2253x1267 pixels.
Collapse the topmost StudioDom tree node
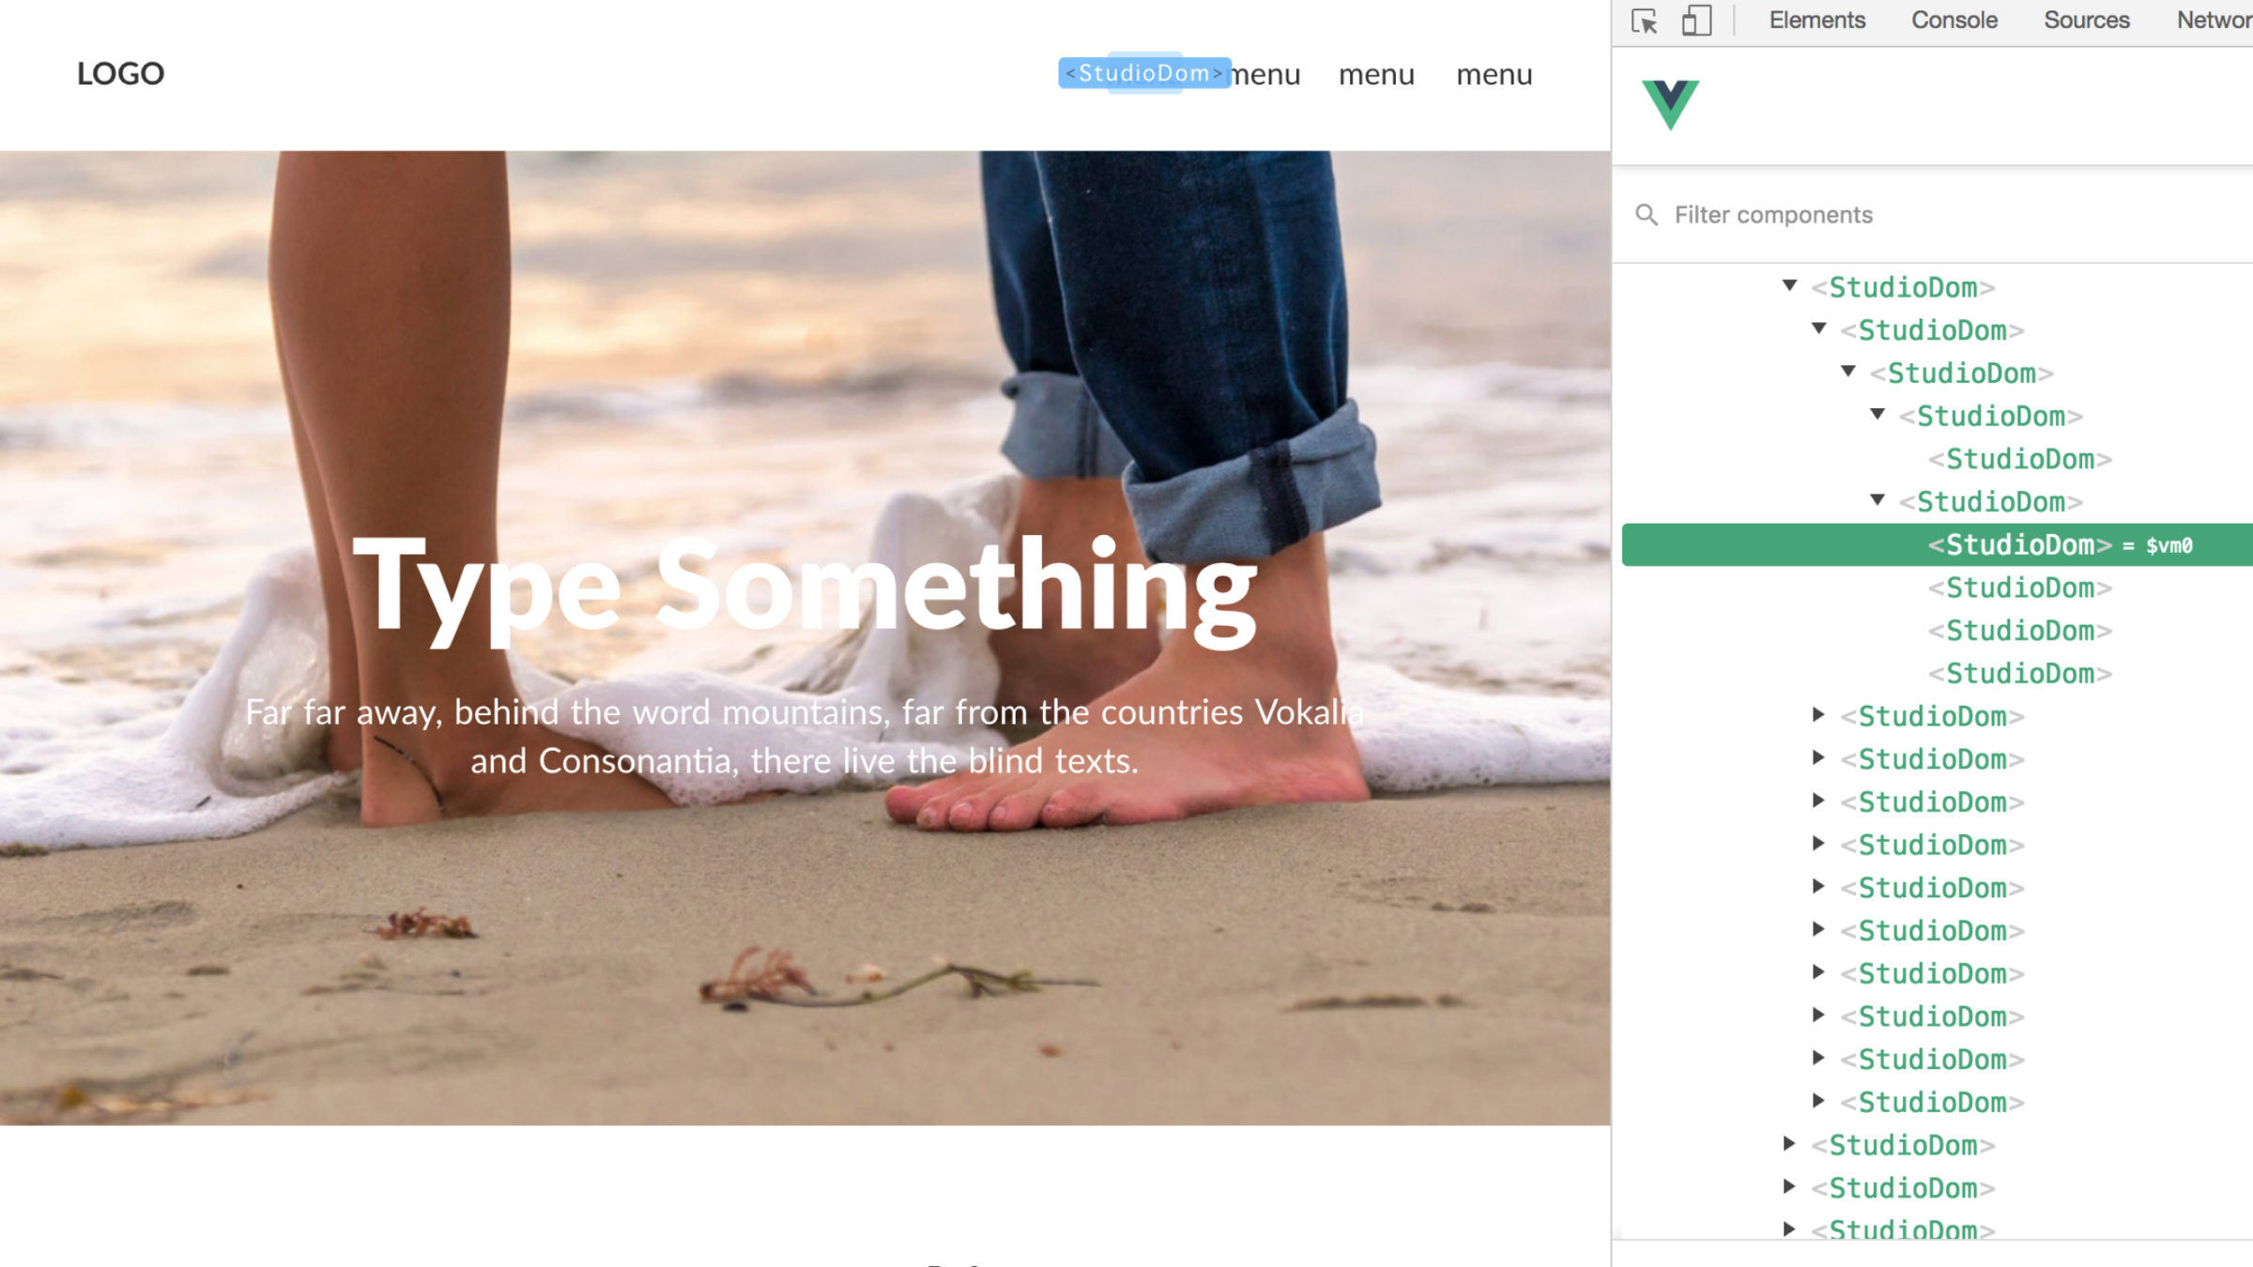point(1789,285)
